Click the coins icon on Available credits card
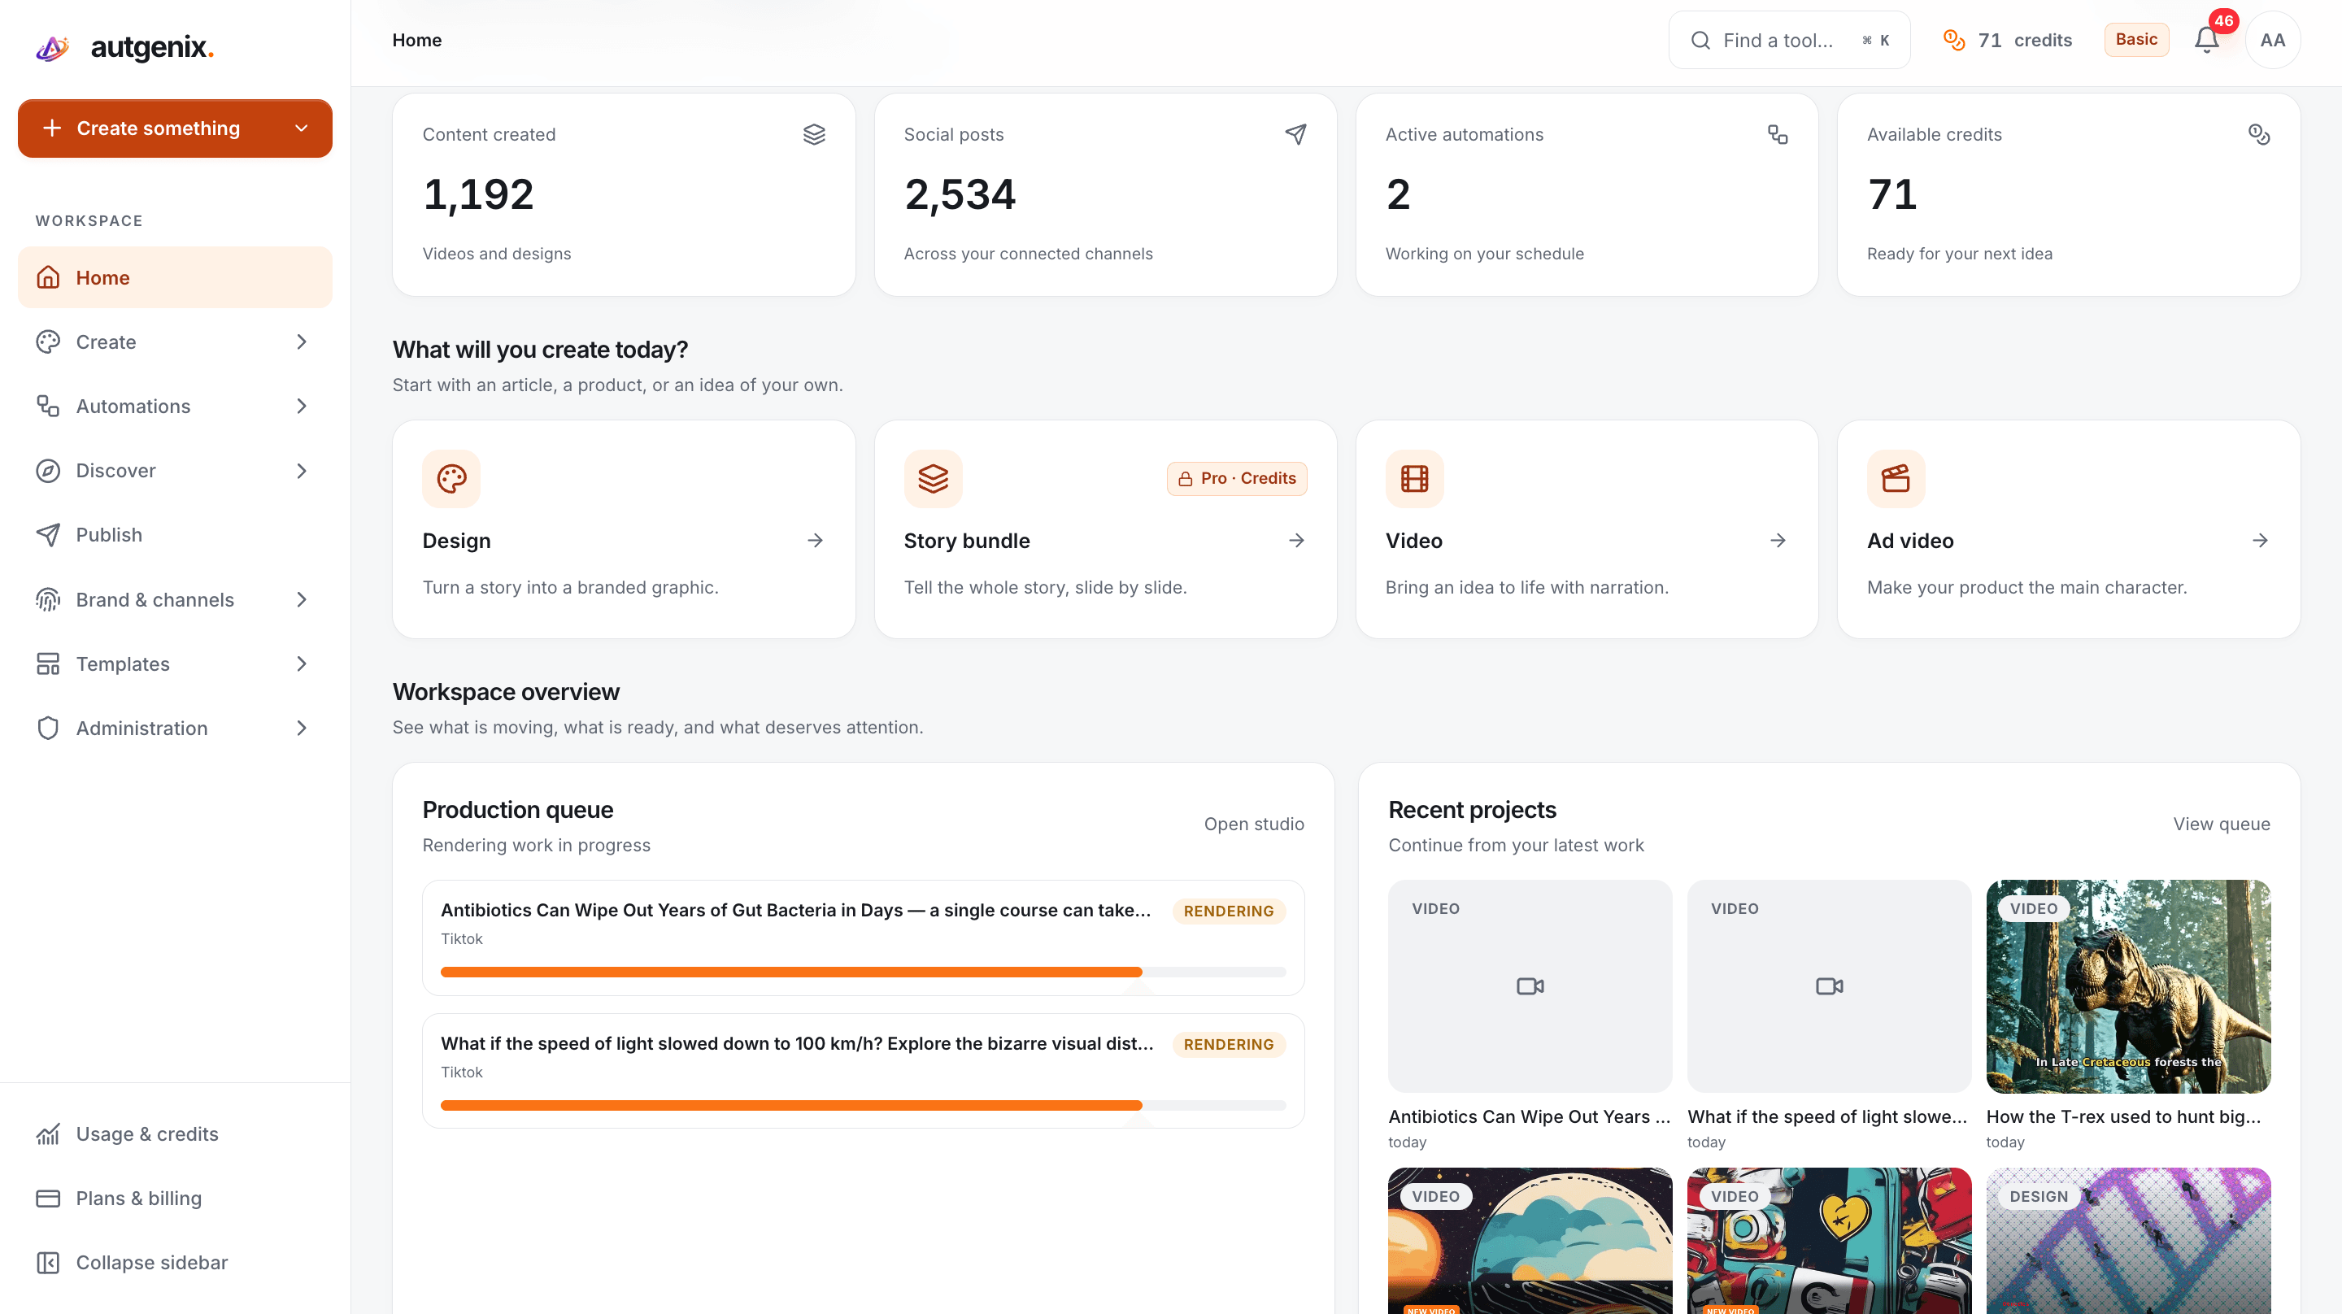Image resolution: width=2342 pixels, height=1314 pixels. coord(2258,135)
